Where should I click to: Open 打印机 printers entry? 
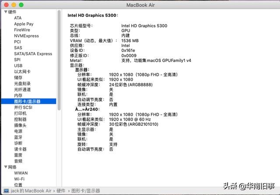[21, 113]
